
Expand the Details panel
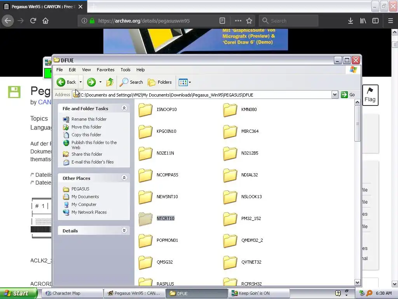(124, 230)
